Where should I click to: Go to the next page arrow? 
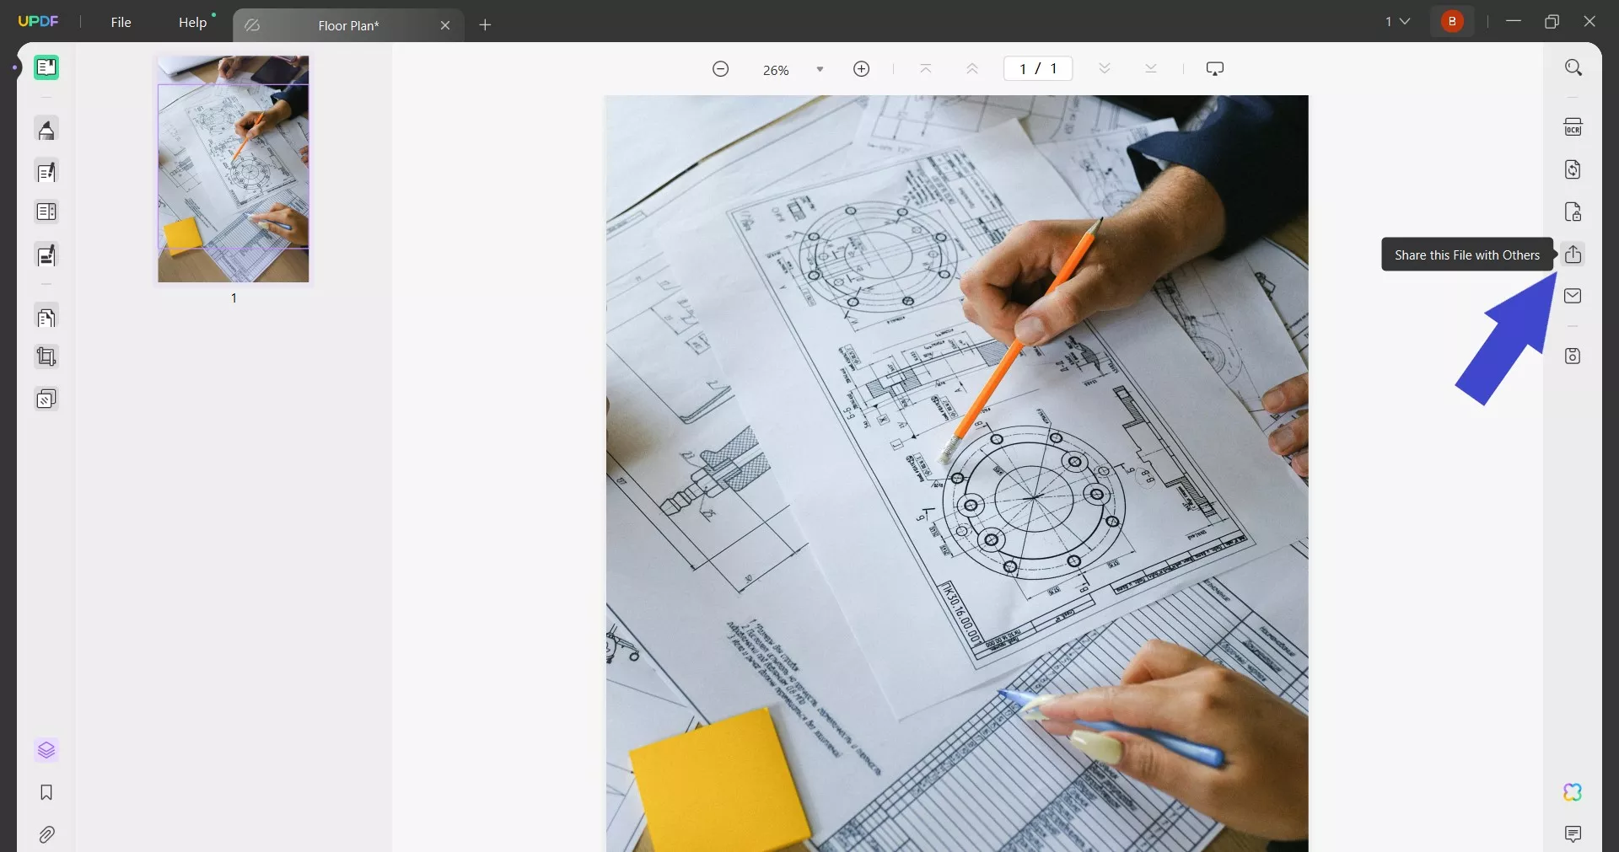tap(1104, 69)
